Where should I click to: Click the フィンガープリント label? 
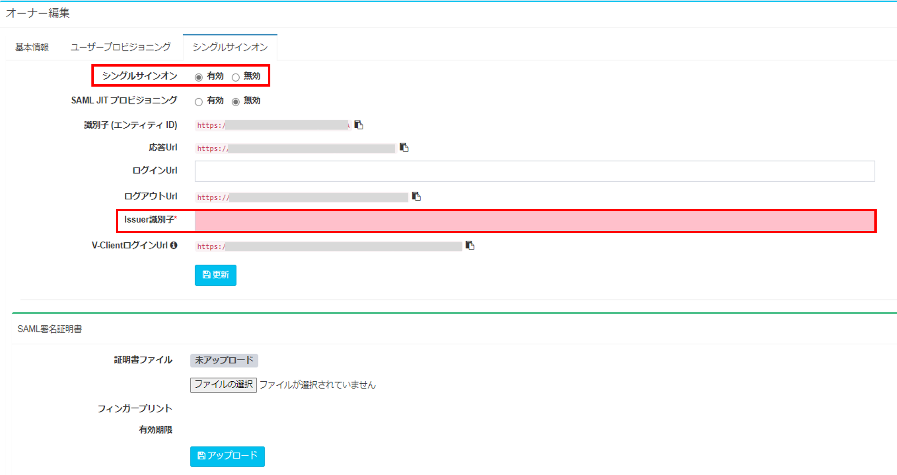coord(135,408)
